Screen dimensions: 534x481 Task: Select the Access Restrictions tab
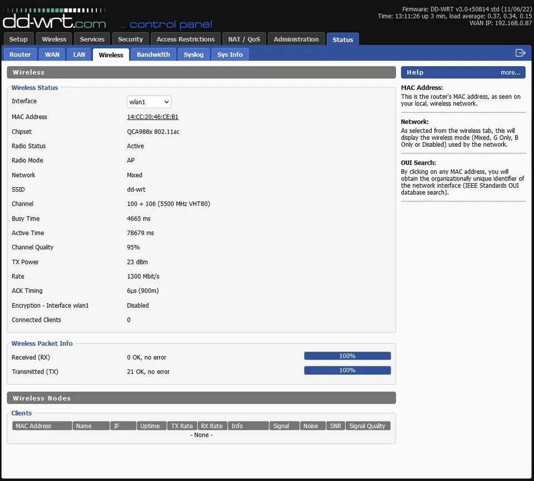pos(185,39)
